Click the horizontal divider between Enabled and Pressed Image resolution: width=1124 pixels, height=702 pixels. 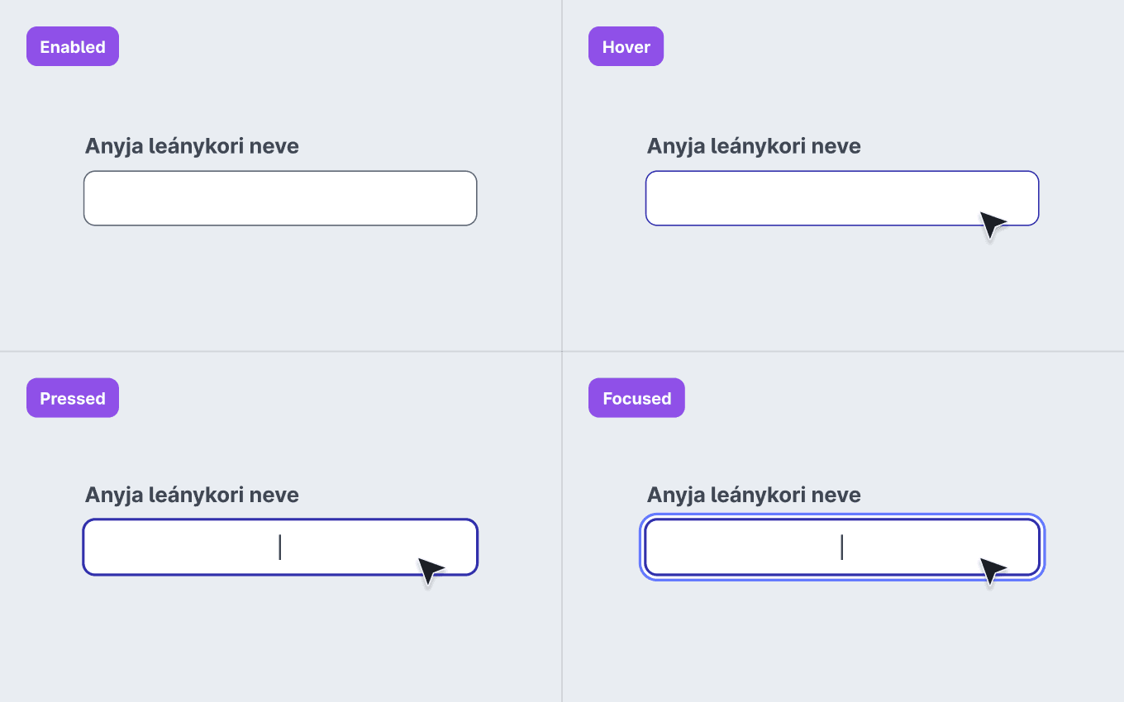click(x=280, y=351)
